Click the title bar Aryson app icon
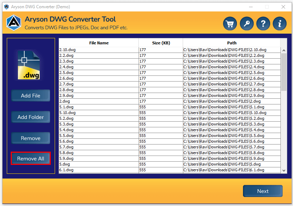Screen dimensions: 293x206 [6, 7]
